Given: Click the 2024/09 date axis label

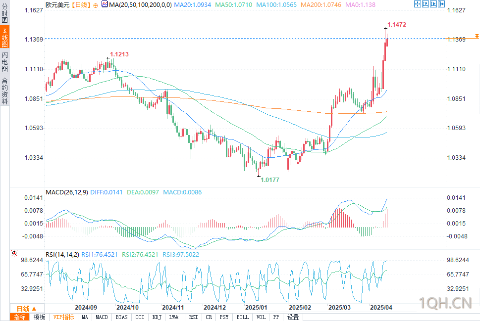Looking at the screenshot, I should click(x=86, y=308).
